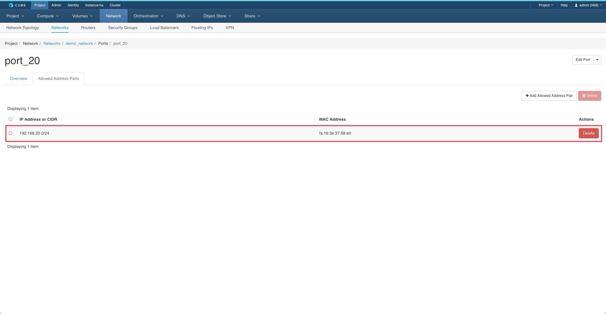
Task: Click the port_20 breadcrumb text
Action: click(120, 44)
